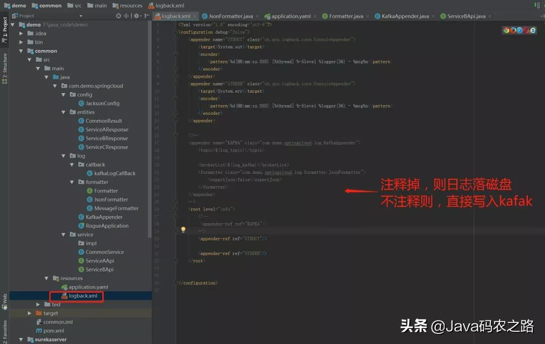Image resolution: width=545 pixels, height=344 pixels.
Task: Collapse the com.demo.springcloud package
Action: coord(55,86)
